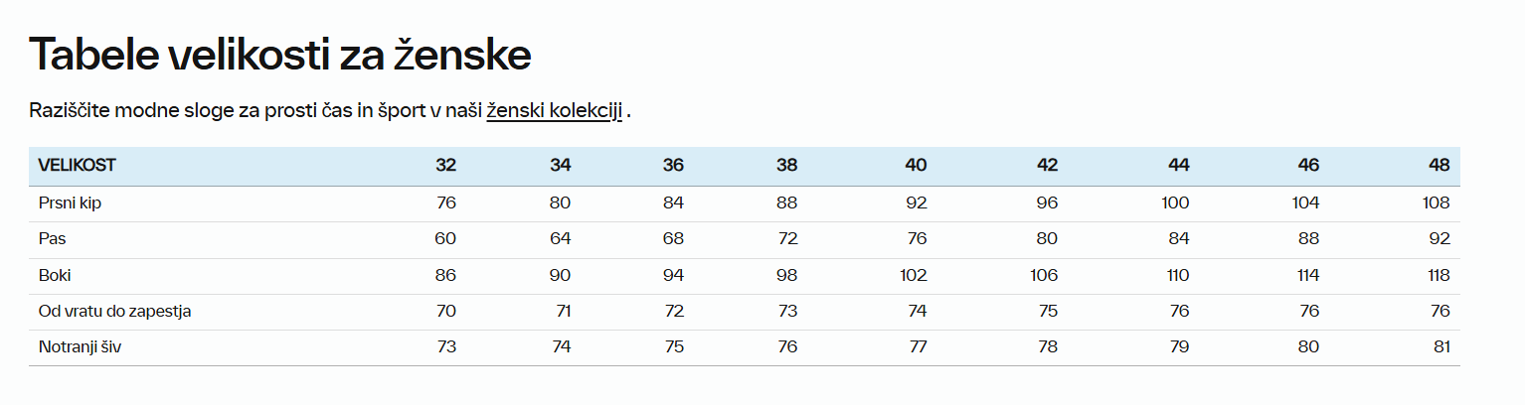The image size is (1525, 405).
Task: Click the page heading Tabele velikosti za ženske
Action: 279,55
